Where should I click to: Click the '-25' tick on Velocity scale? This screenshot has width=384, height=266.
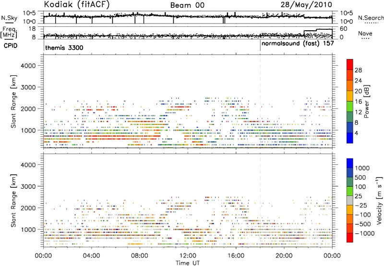click(360, 205)
